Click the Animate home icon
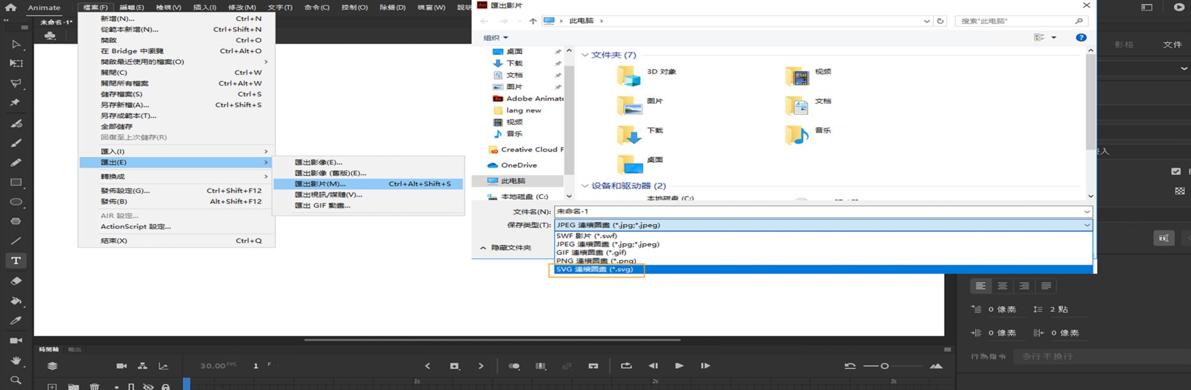The width and height of the screenshot is (1191, 390). tap(11, 7)
